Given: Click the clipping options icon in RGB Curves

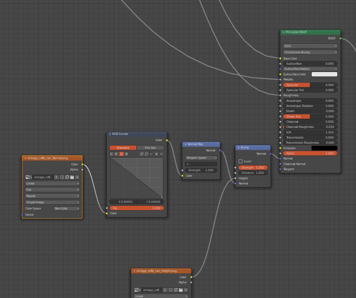Looking at the screenshot, I should pos(157,154).
